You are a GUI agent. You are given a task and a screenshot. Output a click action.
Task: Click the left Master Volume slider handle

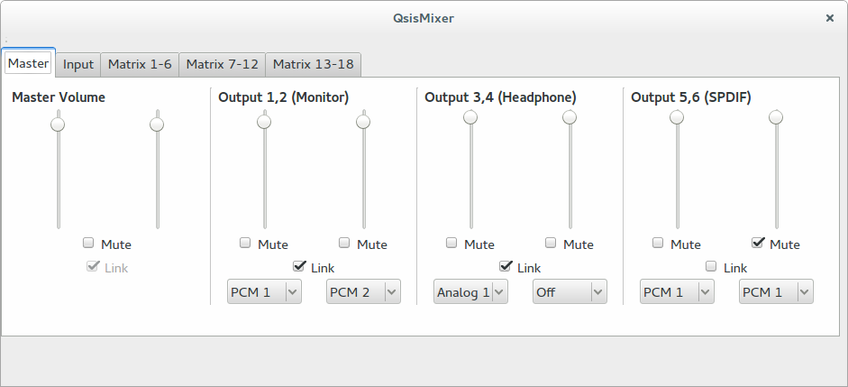pos(58,124)
